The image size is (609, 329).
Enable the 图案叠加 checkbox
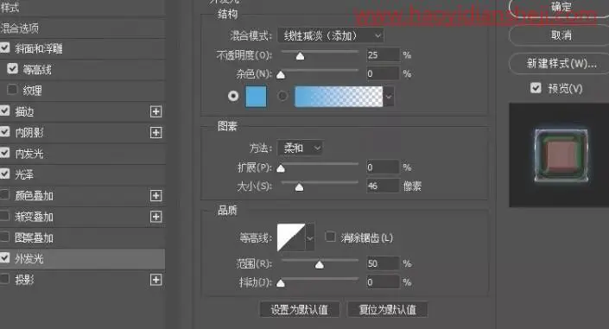click(4, 237)
